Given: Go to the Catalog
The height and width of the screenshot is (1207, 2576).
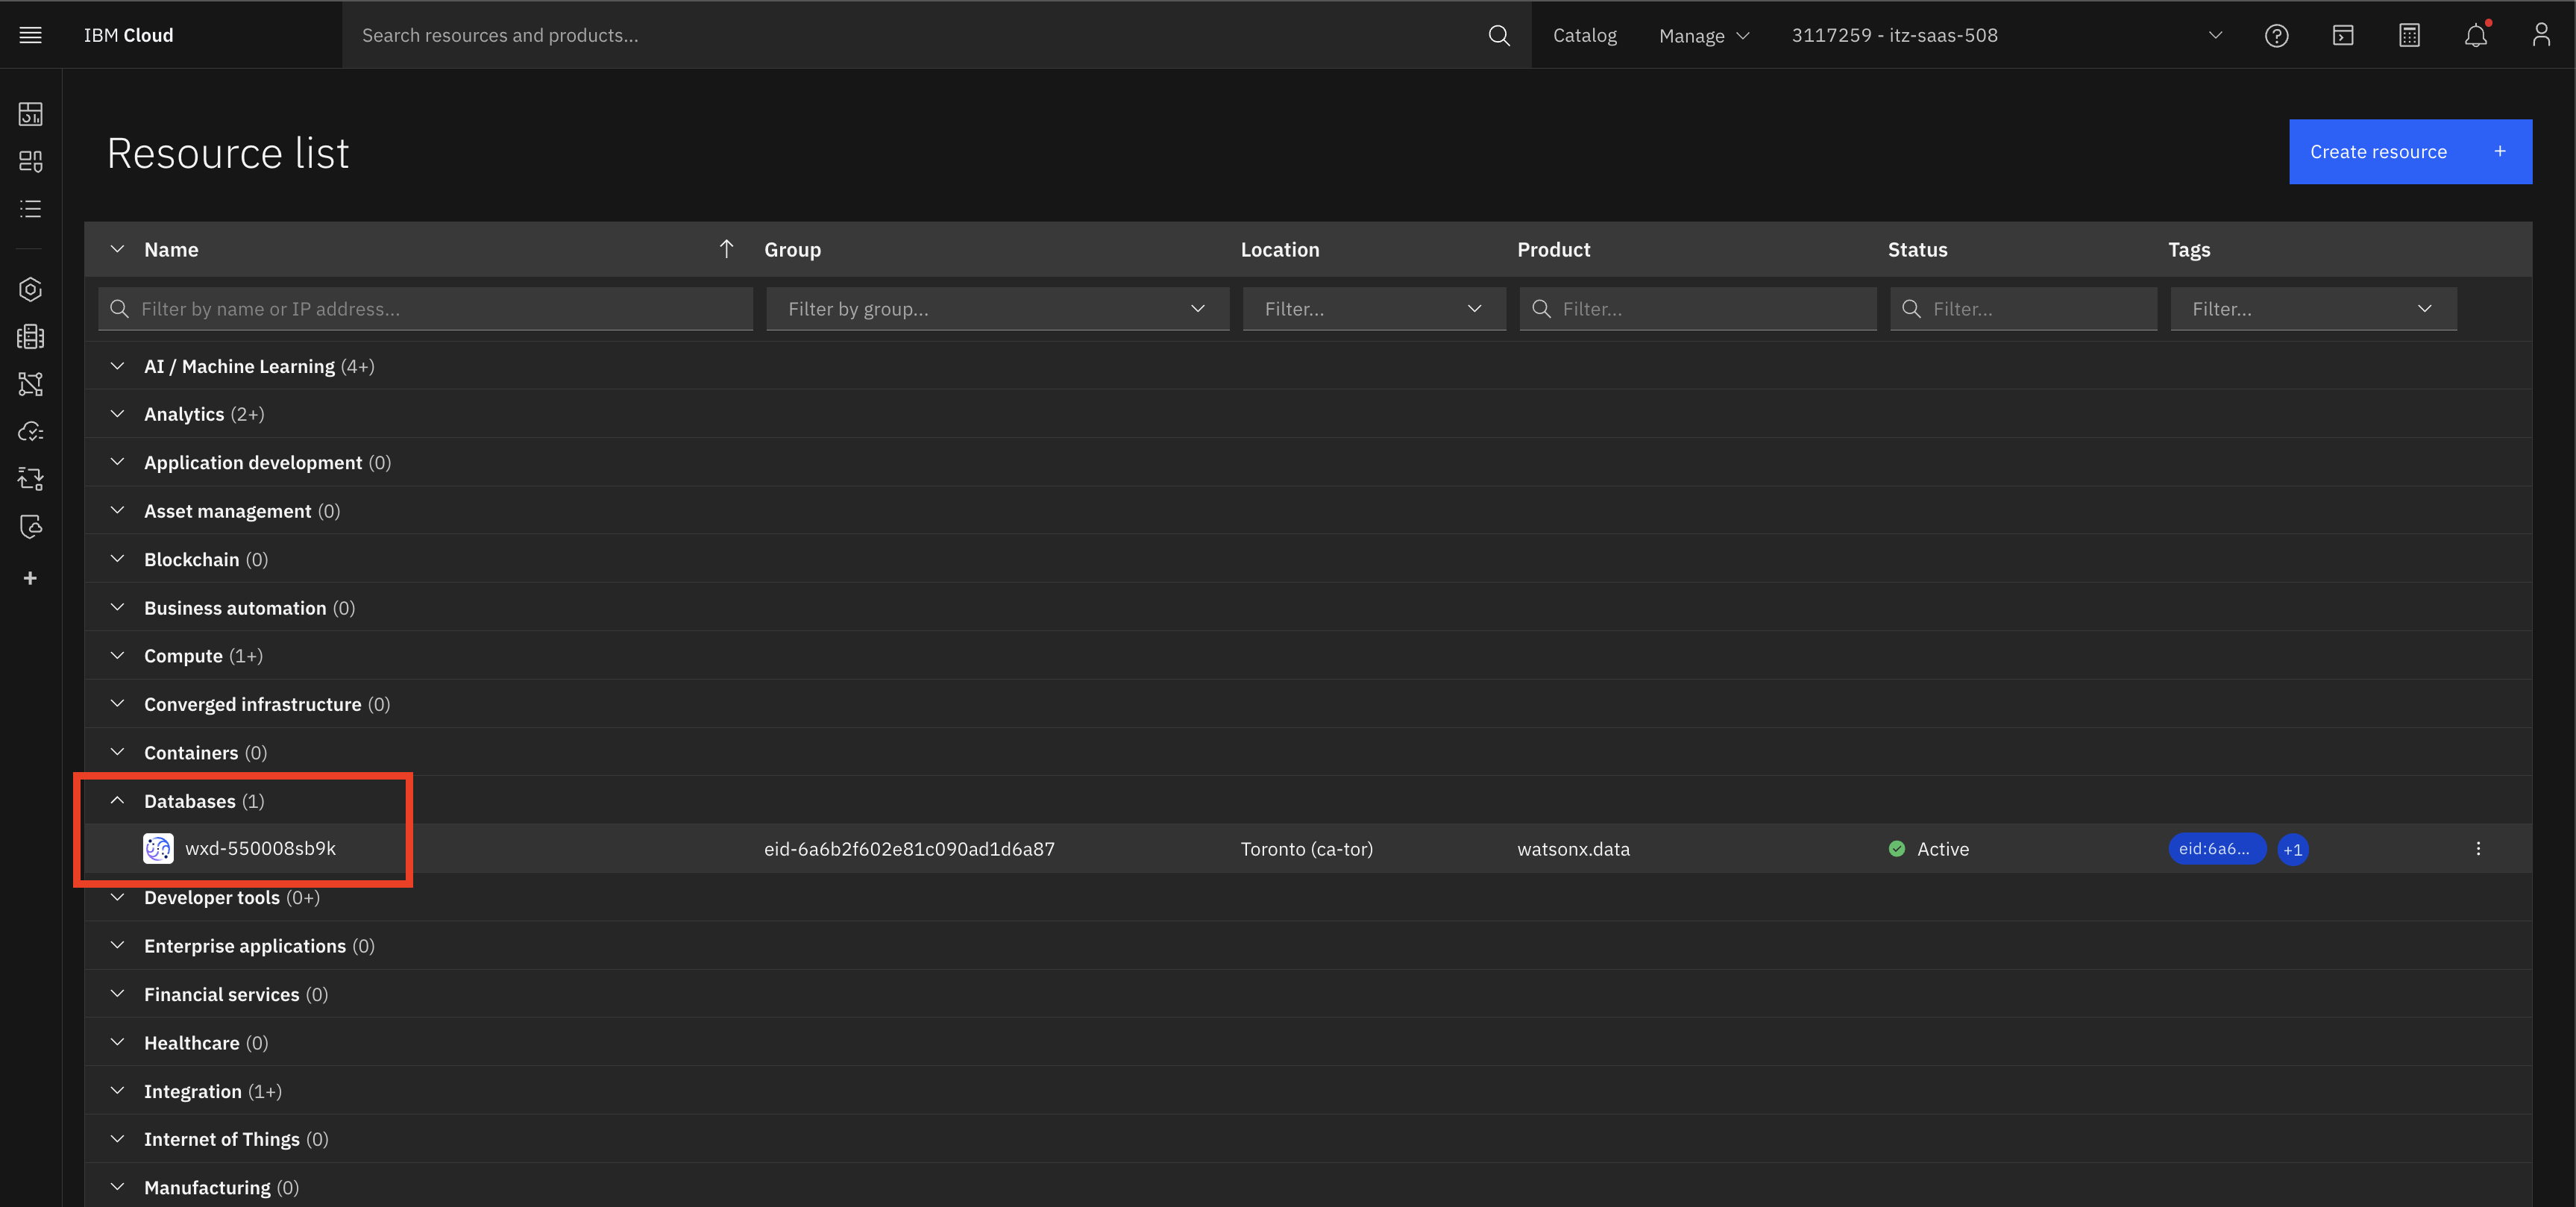Looking at the screenshot, I should (x=1584, y=35).
